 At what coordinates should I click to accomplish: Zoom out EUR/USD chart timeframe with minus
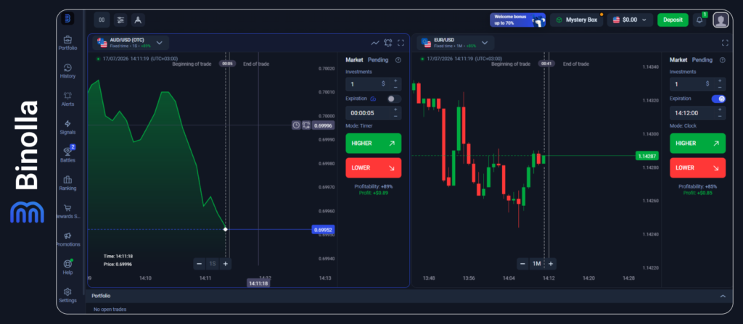[522, 264]
